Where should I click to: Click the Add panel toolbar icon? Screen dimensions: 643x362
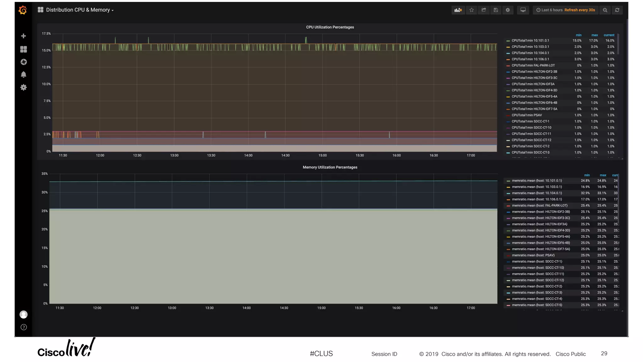[x=458, y=10]
